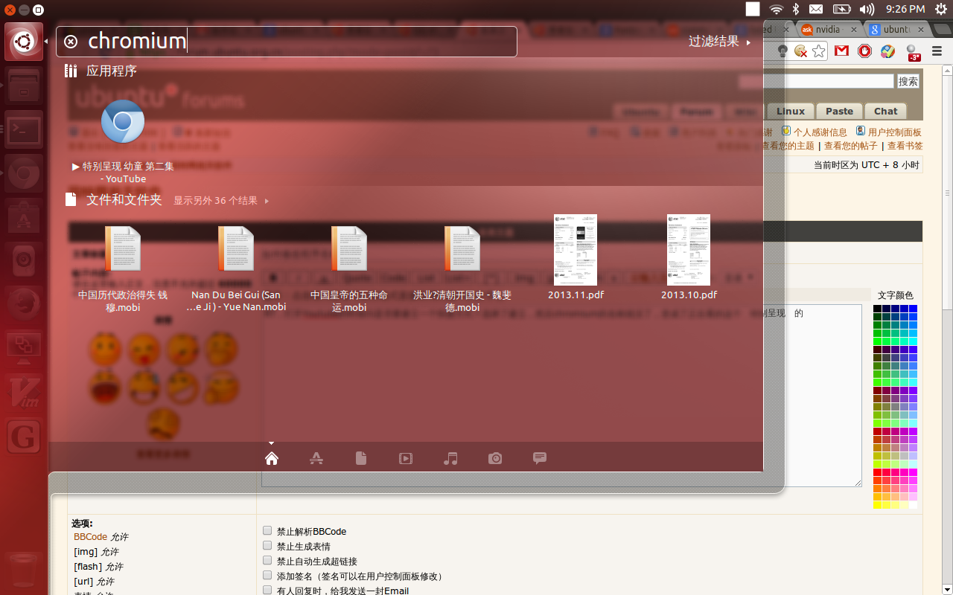Open the weather extension showing -3°

tap(913, 52)
